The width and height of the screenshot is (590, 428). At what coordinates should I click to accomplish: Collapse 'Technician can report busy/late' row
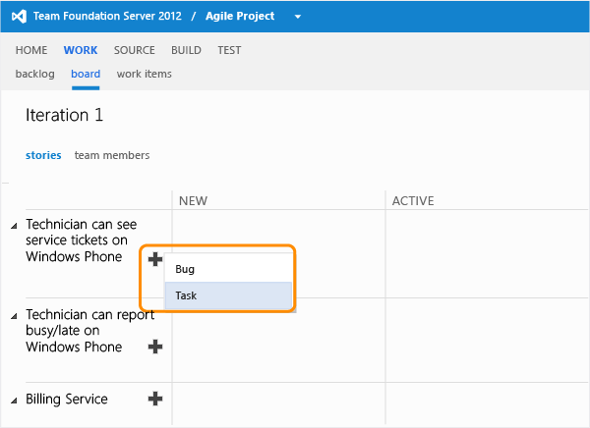(14, 316)
